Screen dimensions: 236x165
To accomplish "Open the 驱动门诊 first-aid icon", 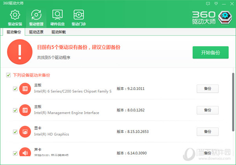I will [x=79, y=15].
